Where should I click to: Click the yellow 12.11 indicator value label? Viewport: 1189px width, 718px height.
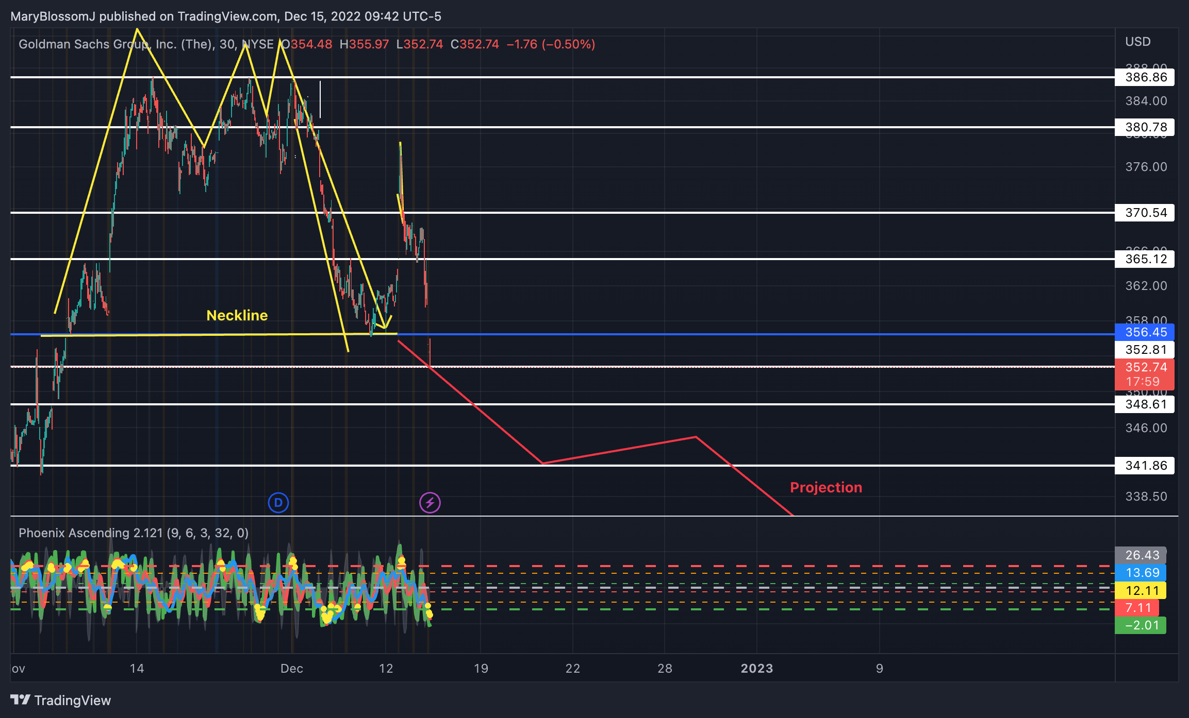point(1141,590)
